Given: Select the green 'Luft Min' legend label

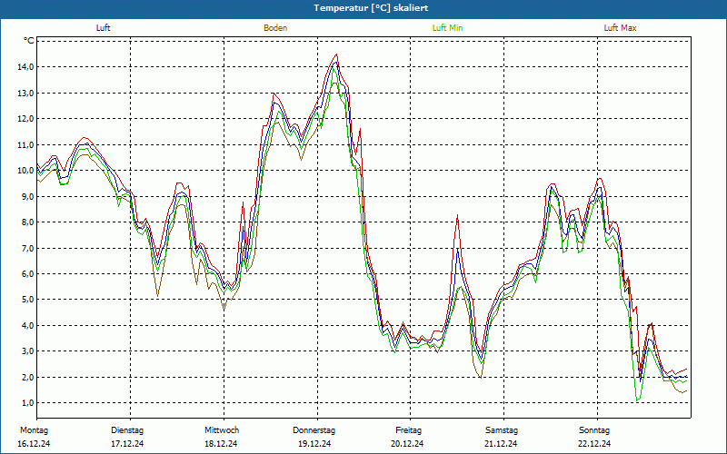Looking at the screenshot, I should pyautogui.click(x=447, y=28).
